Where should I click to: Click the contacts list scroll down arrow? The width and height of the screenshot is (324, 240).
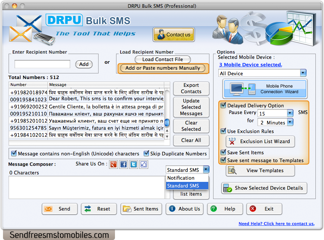pyautogui.click(x=167, y=136)
